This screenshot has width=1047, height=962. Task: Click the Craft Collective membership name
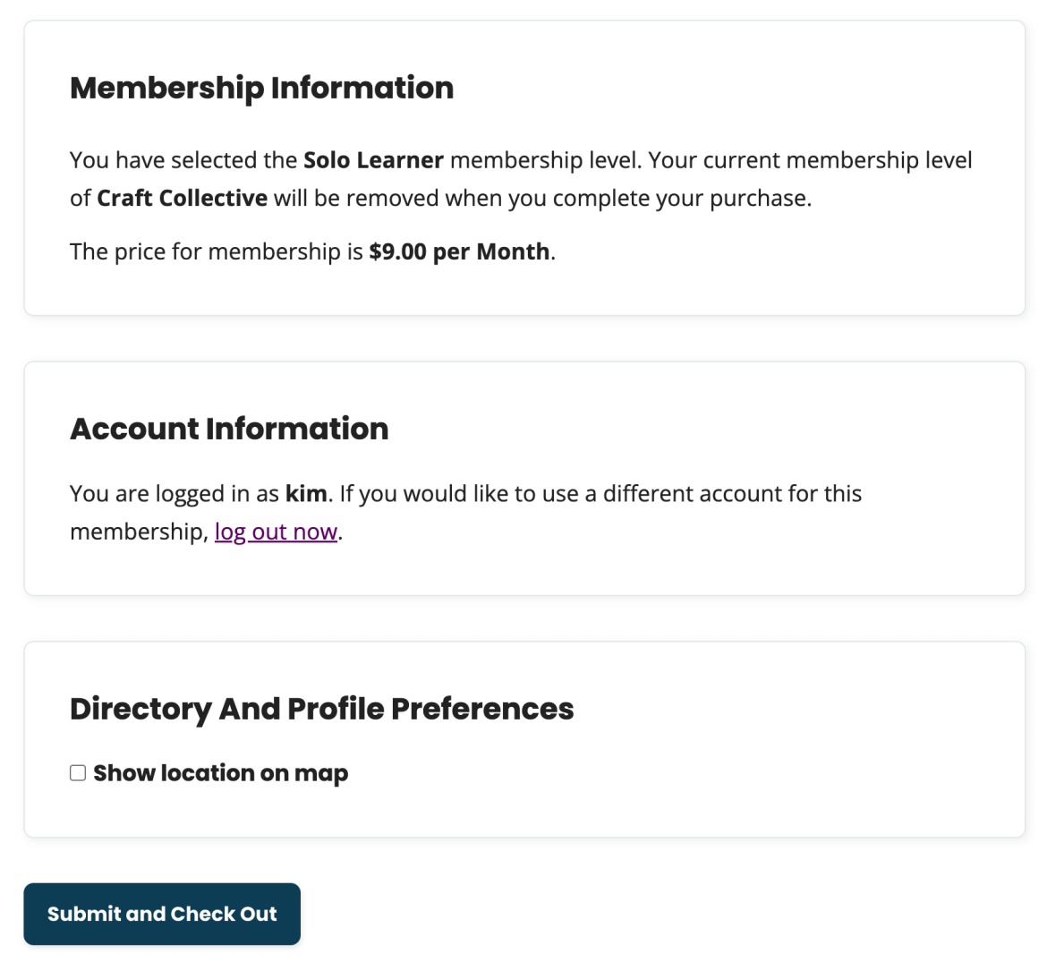point(182,198)
